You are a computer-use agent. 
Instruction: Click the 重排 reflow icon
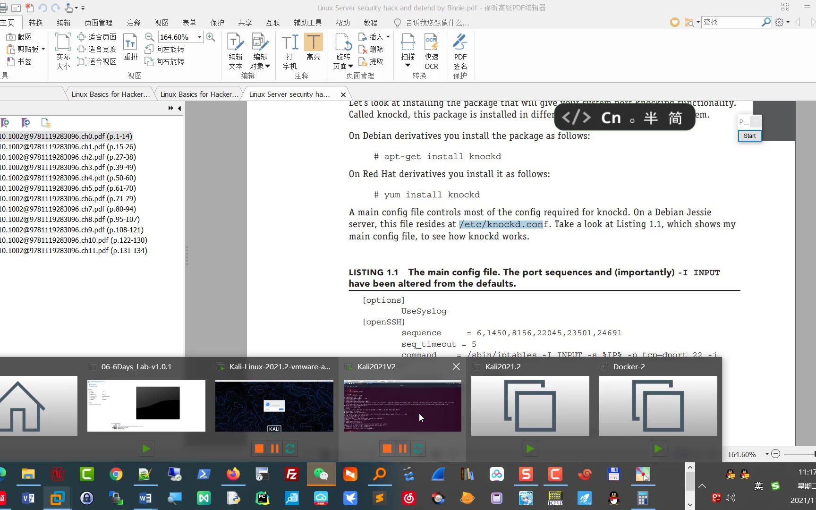130,47
